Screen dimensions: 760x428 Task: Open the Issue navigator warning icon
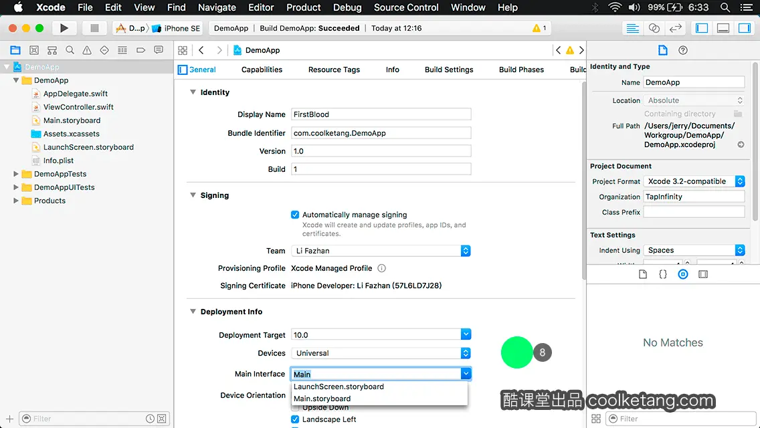click(87, 50)
